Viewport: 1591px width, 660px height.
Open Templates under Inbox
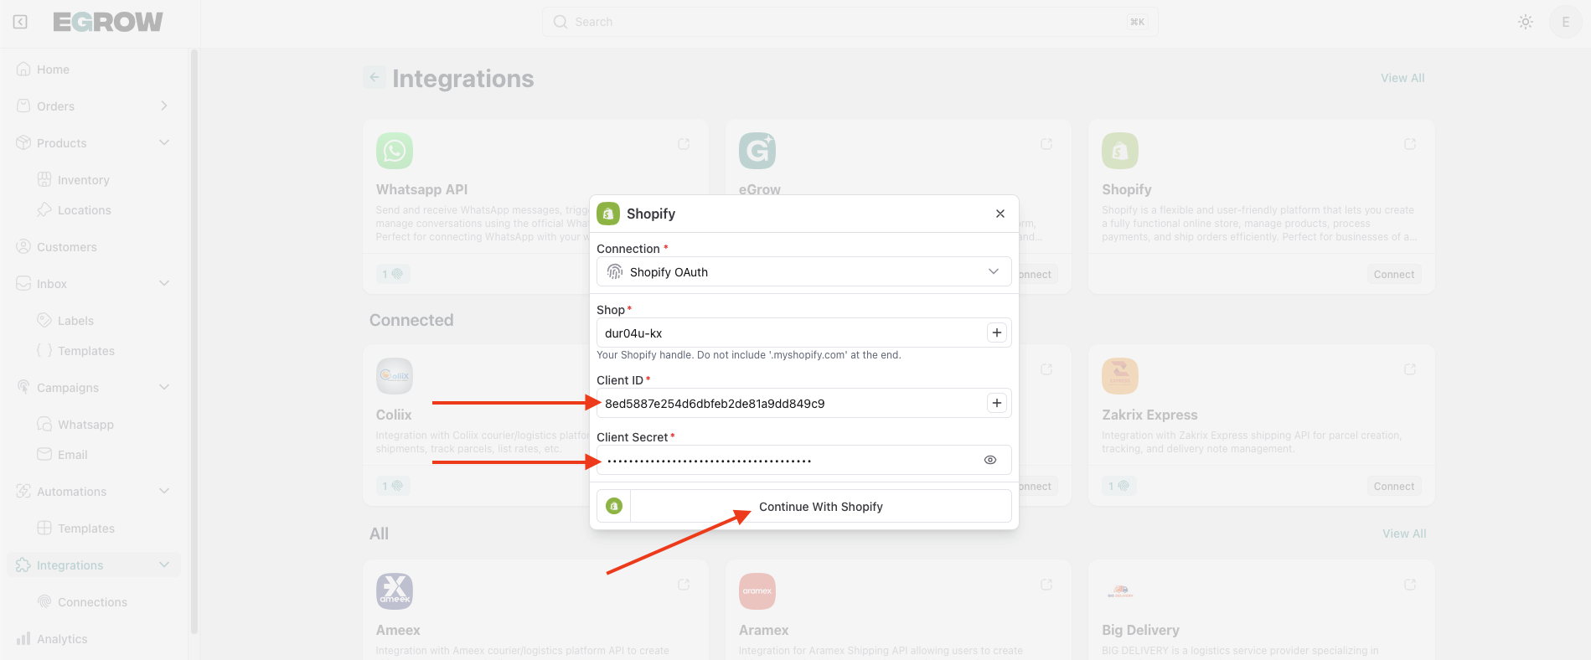pyautogui.click(x=85, y=351)
